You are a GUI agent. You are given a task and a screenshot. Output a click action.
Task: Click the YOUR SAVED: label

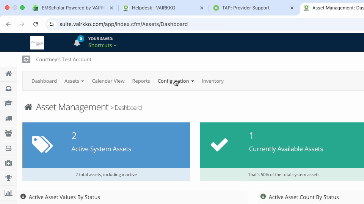101,39
